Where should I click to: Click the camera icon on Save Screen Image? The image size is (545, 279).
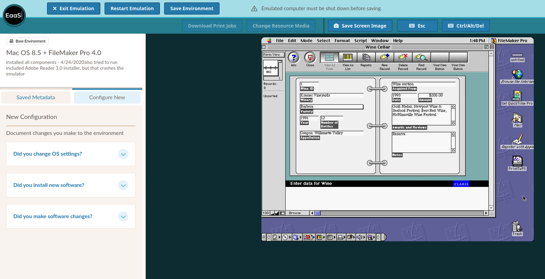click(x=336, y=26)
